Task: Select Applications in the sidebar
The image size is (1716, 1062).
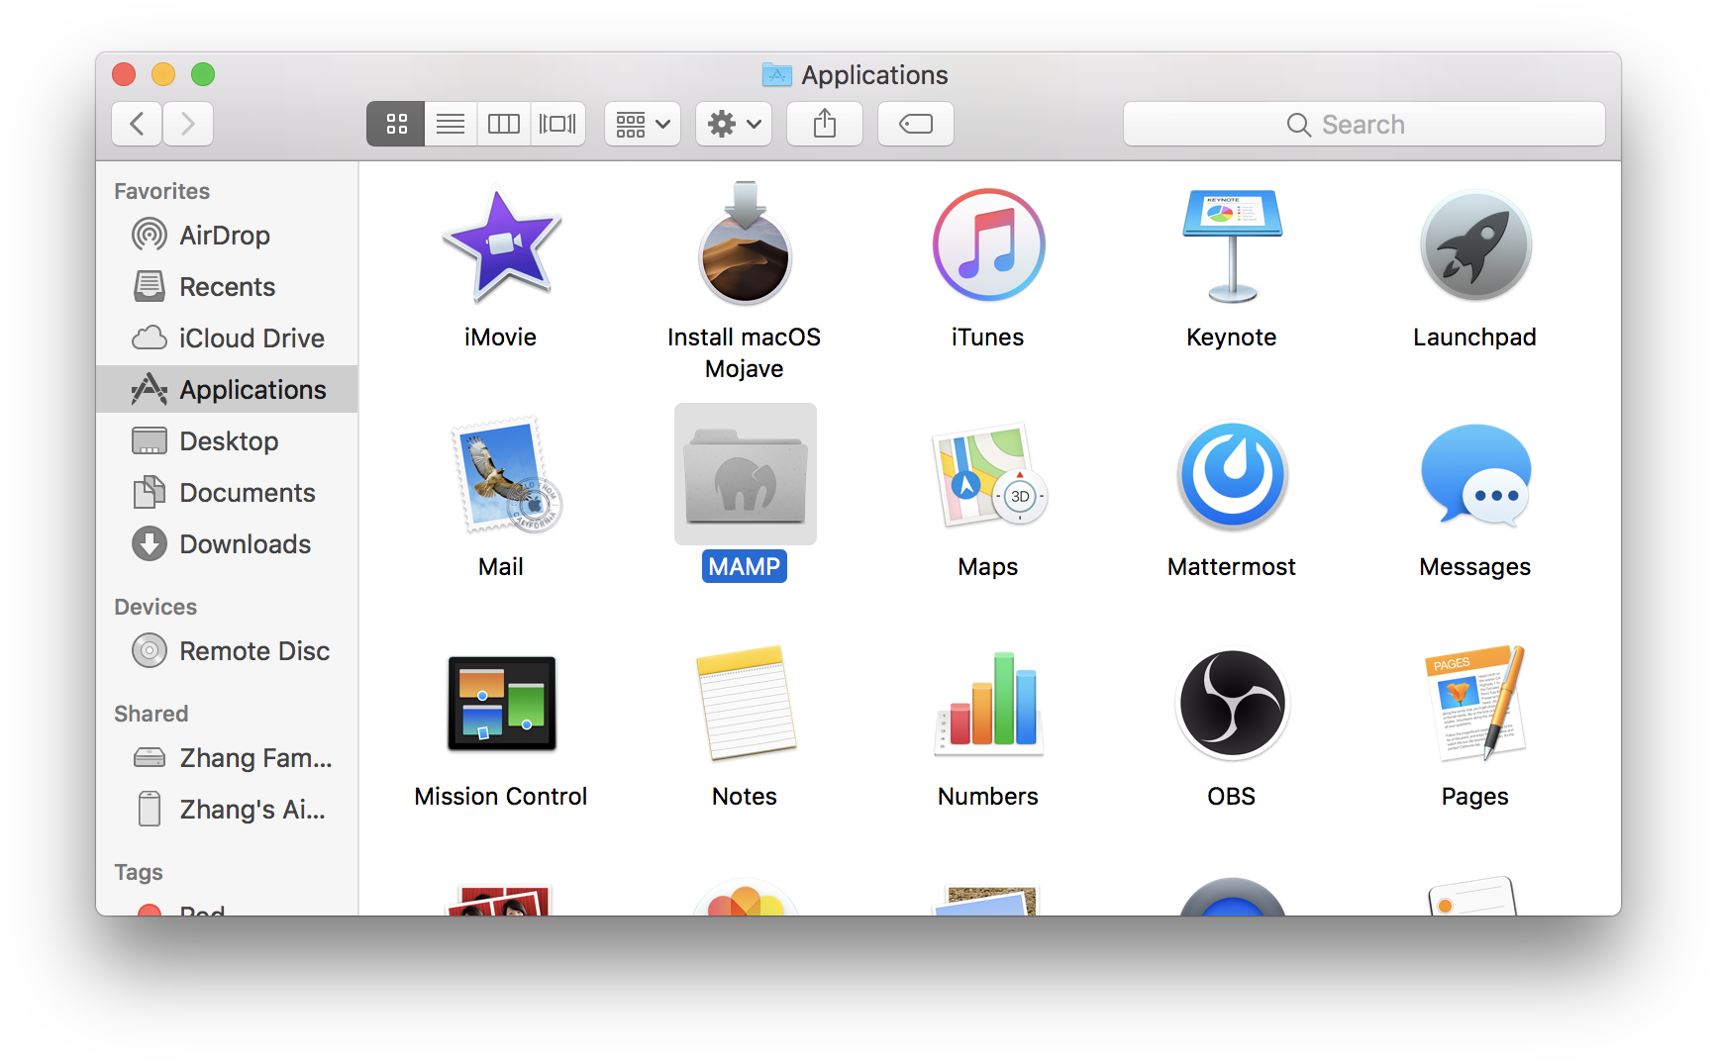Action: 227,390
